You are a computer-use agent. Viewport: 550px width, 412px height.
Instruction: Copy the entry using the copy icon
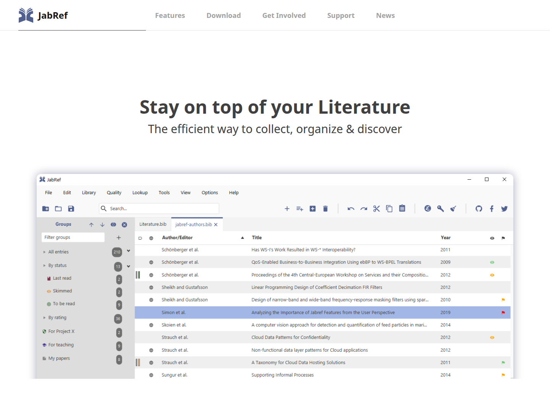pyautogui.click(x=389, y=209)
